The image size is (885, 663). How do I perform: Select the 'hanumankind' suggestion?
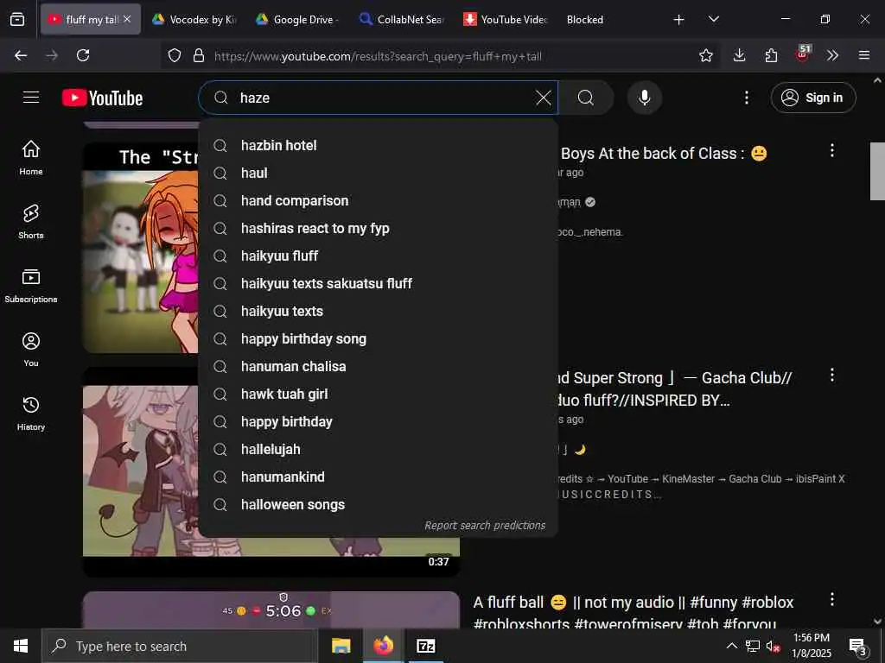(x=379, y=477)
